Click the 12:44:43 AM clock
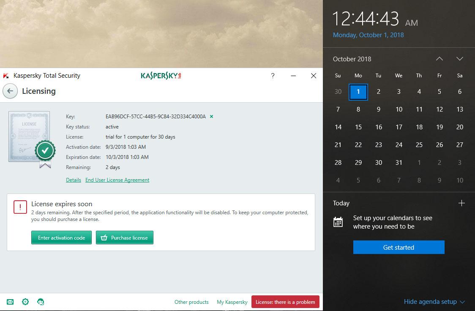The image size is (475, 311). pos(375,19)
